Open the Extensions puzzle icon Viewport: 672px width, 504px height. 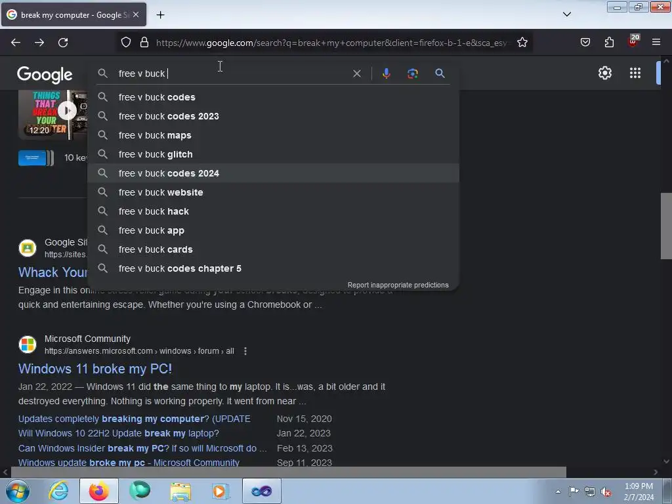tap(609, 43)
